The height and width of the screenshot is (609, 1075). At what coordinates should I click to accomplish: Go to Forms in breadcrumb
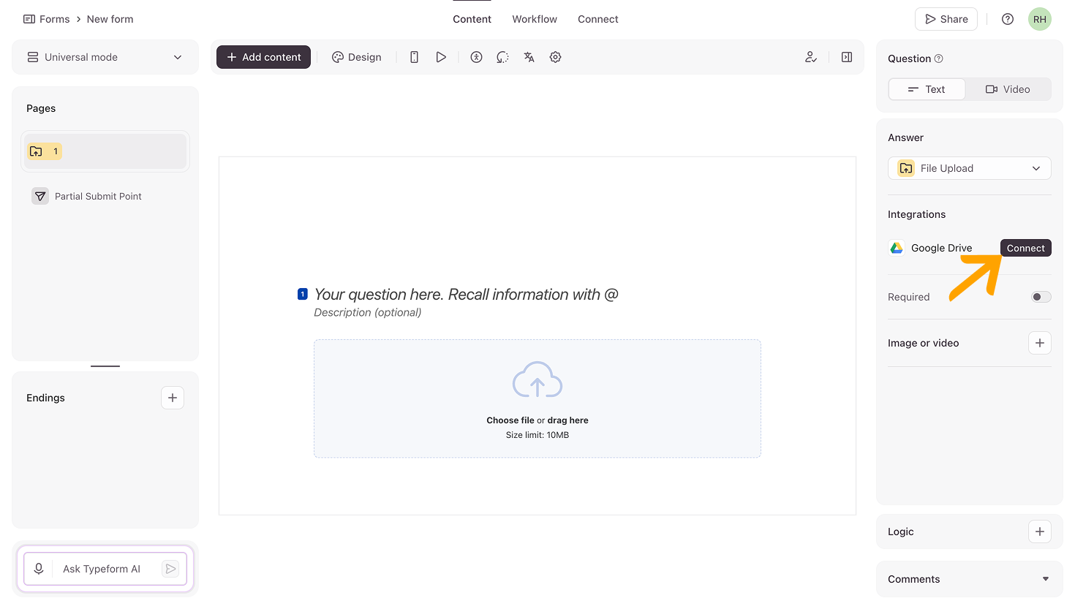[47, 19]
